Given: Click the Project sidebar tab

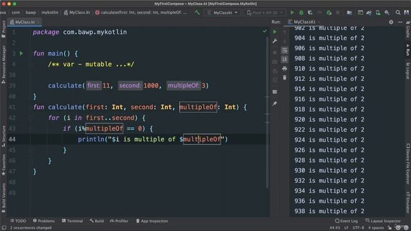Looking at the screenshot, I should (x=3, y=29).
